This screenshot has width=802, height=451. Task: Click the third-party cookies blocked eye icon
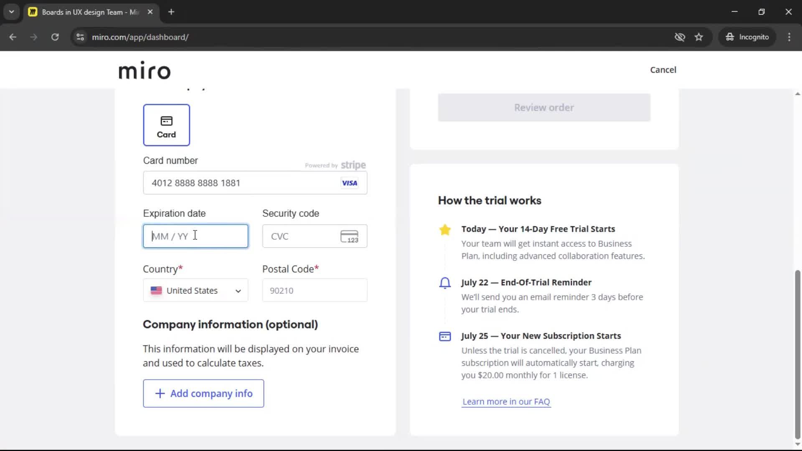[680, 37]
